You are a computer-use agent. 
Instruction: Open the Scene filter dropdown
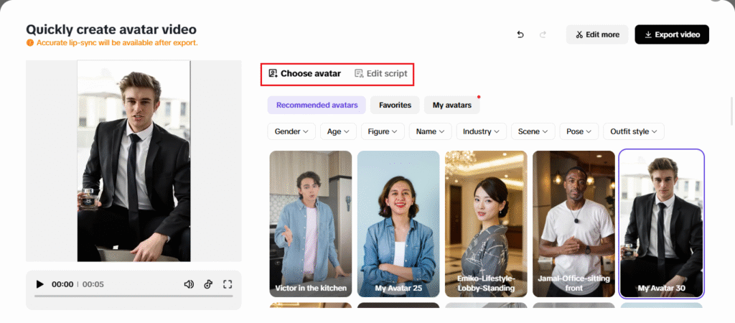pos(533,132)
